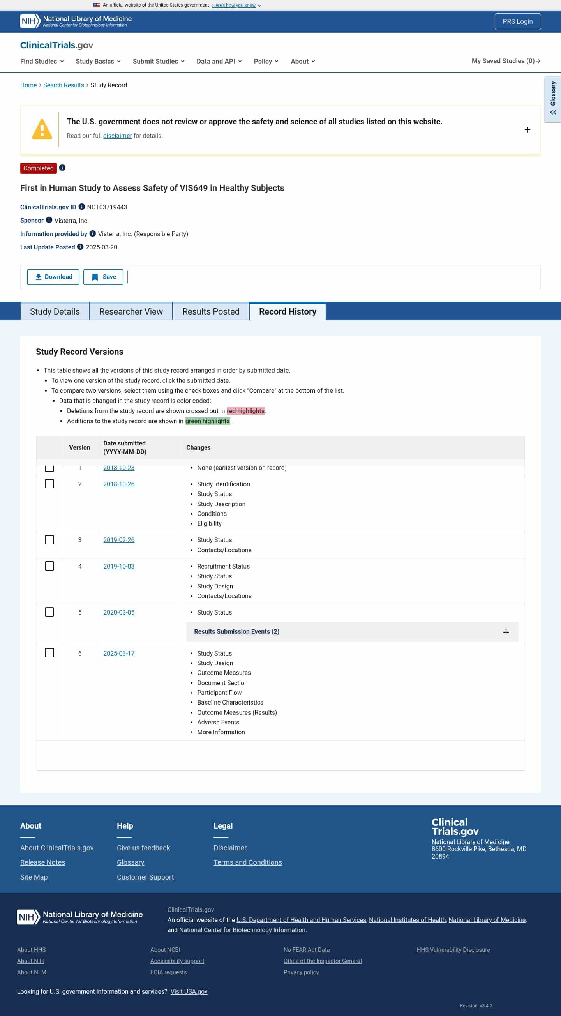
Task: Open the 2019-02-26 version link
Action: coord(119,539)
